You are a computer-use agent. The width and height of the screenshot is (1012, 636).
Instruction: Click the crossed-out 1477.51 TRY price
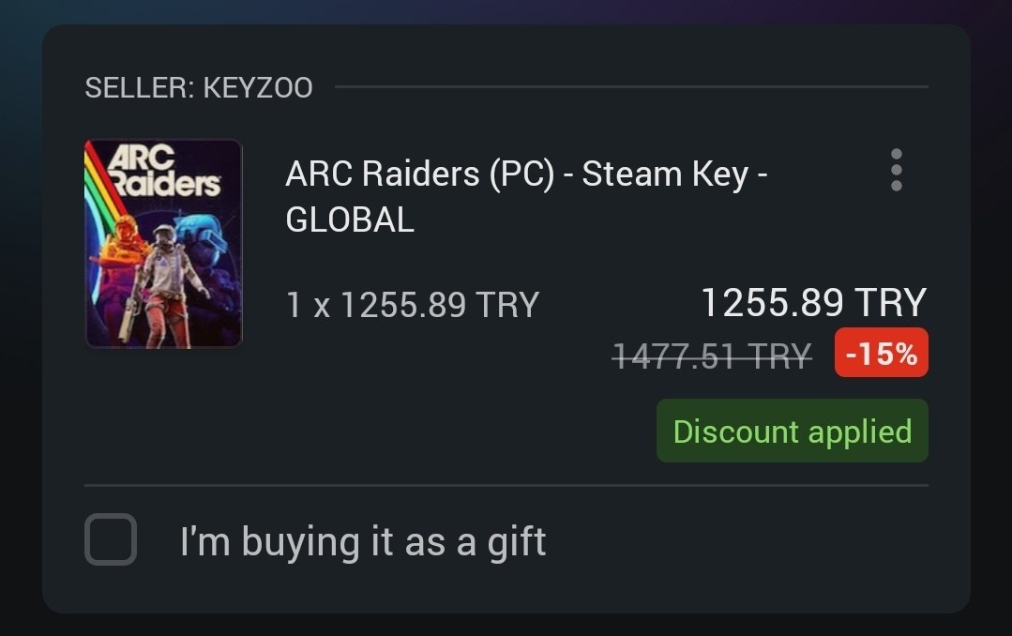click(x=711, y=356)
